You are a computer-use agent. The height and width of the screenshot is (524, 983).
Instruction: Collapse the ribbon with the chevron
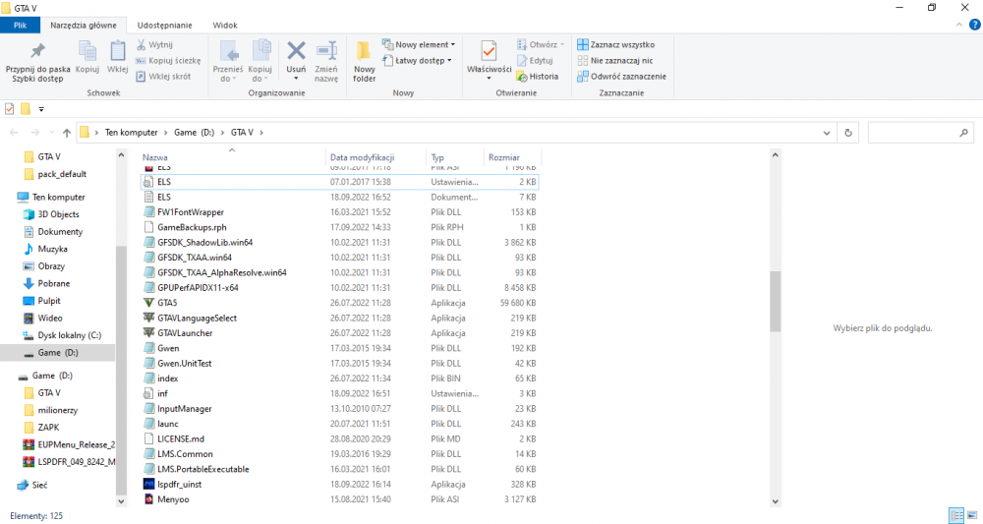pos(958,26)
